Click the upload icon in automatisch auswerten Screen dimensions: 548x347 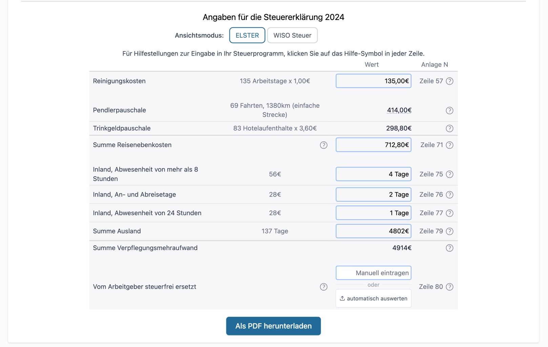click(343, 298)
